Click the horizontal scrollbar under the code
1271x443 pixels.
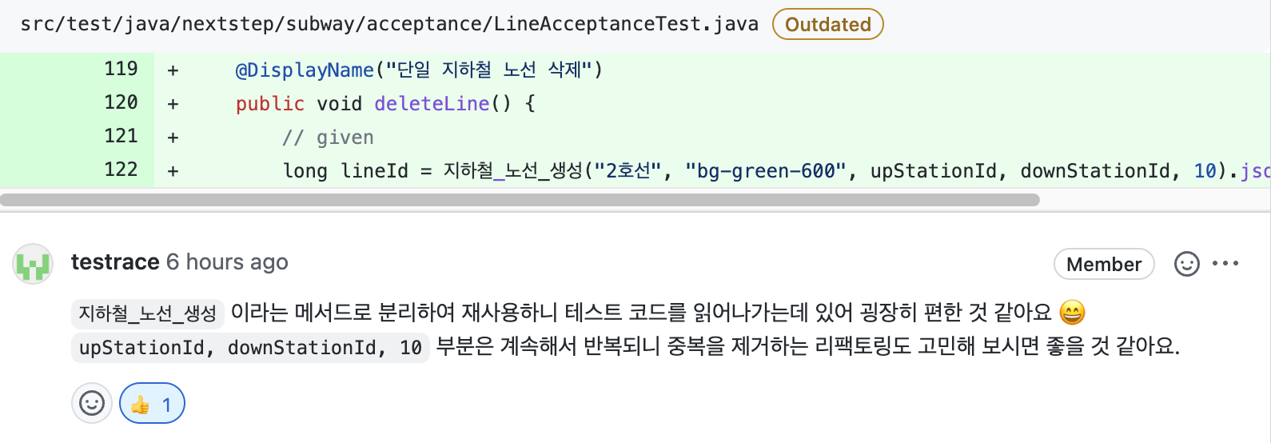[520, 200]
